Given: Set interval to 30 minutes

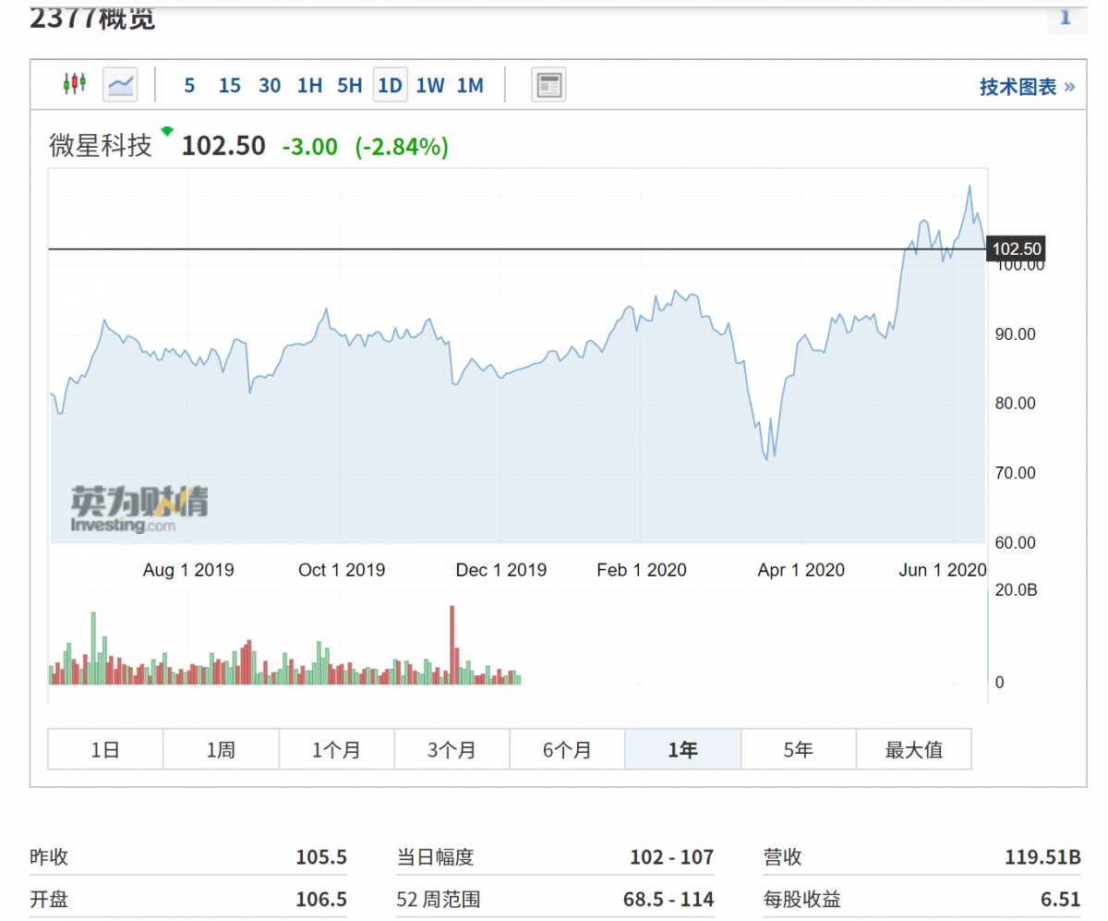Looking at the screenshot, I should (x=270, y=86).
